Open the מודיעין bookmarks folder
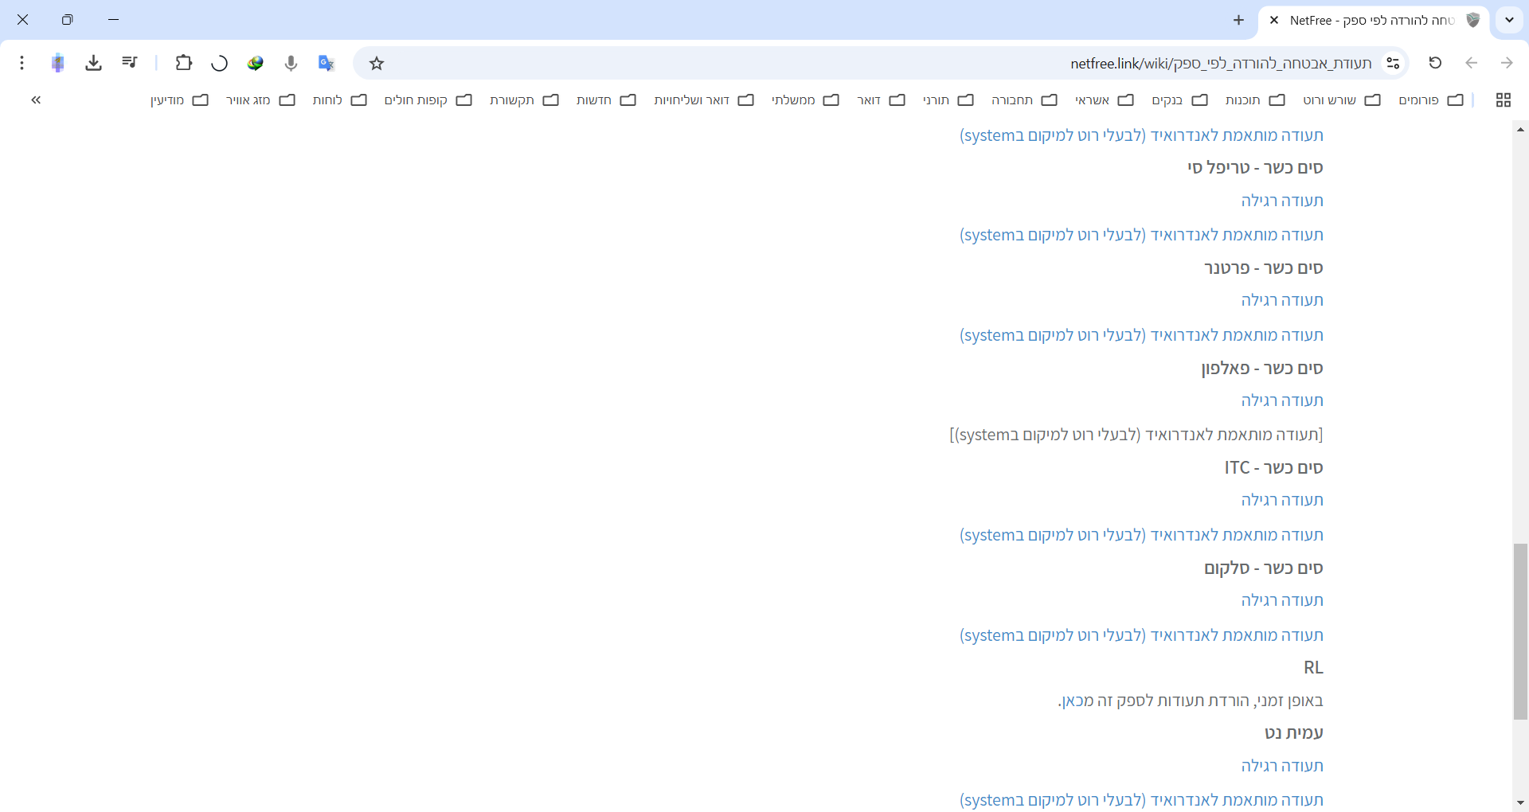Viewport: 1529px width, 812px height. click(179, 100)
